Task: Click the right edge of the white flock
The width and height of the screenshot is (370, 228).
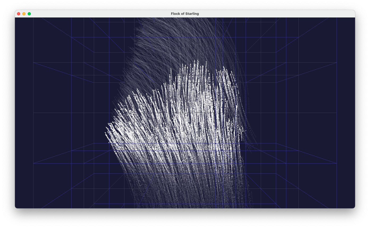Action: [x=242, y=130]
